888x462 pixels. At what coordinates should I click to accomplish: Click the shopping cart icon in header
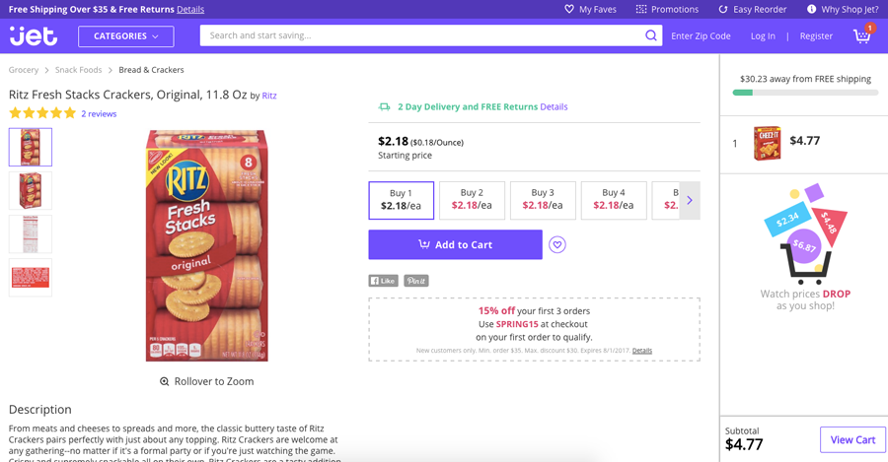pos(862,35)
